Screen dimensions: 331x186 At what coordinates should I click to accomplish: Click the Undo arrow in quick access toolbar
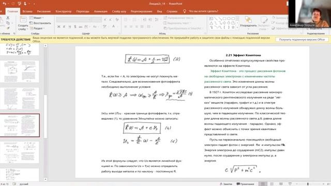[x=5, y=4]
